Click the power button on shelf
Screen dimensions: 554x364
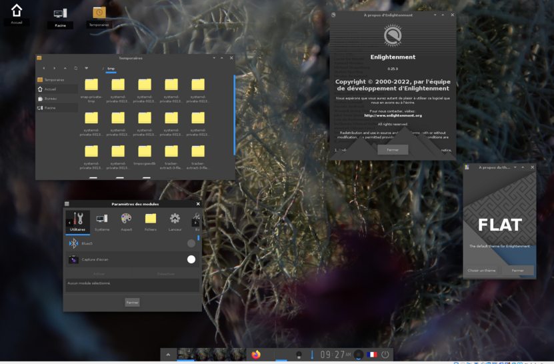[385, 355]
